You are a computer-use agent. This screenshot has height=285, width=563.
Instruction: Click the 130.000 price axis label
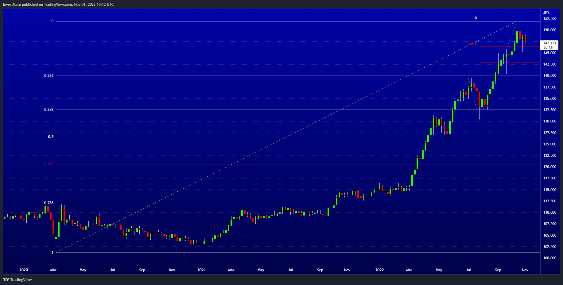click(x=549, y=121)
